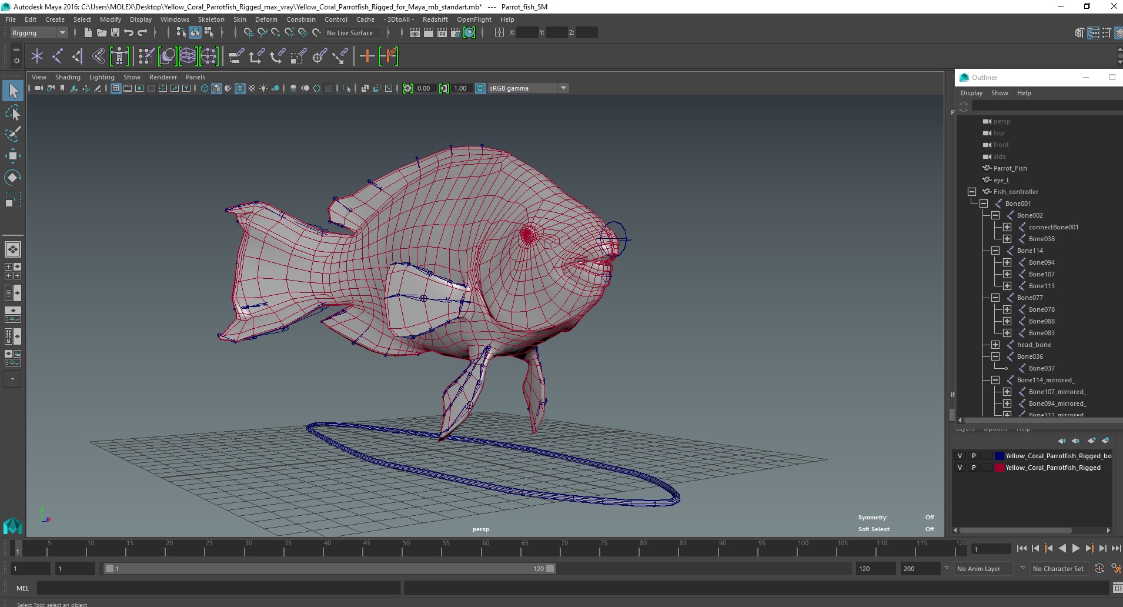Image resolution: width=1123 pixels, height=607 pixels.
Task: Activate the Paint Selection tool
Action: point(12,134)
